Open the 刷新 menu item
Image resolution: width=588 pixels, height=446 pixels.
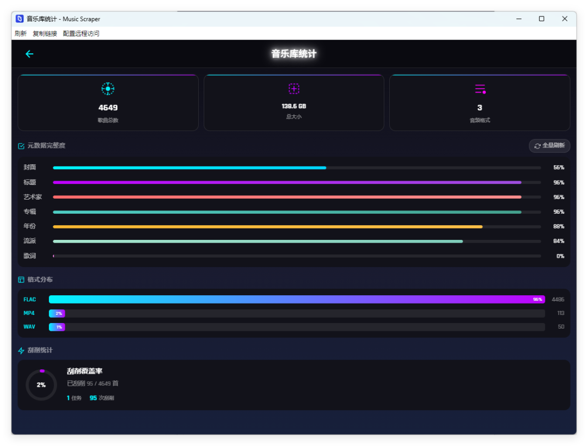21,33
